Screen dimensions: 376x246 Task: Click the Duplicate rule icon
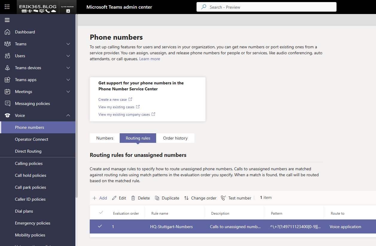click(x=157, y=198)
